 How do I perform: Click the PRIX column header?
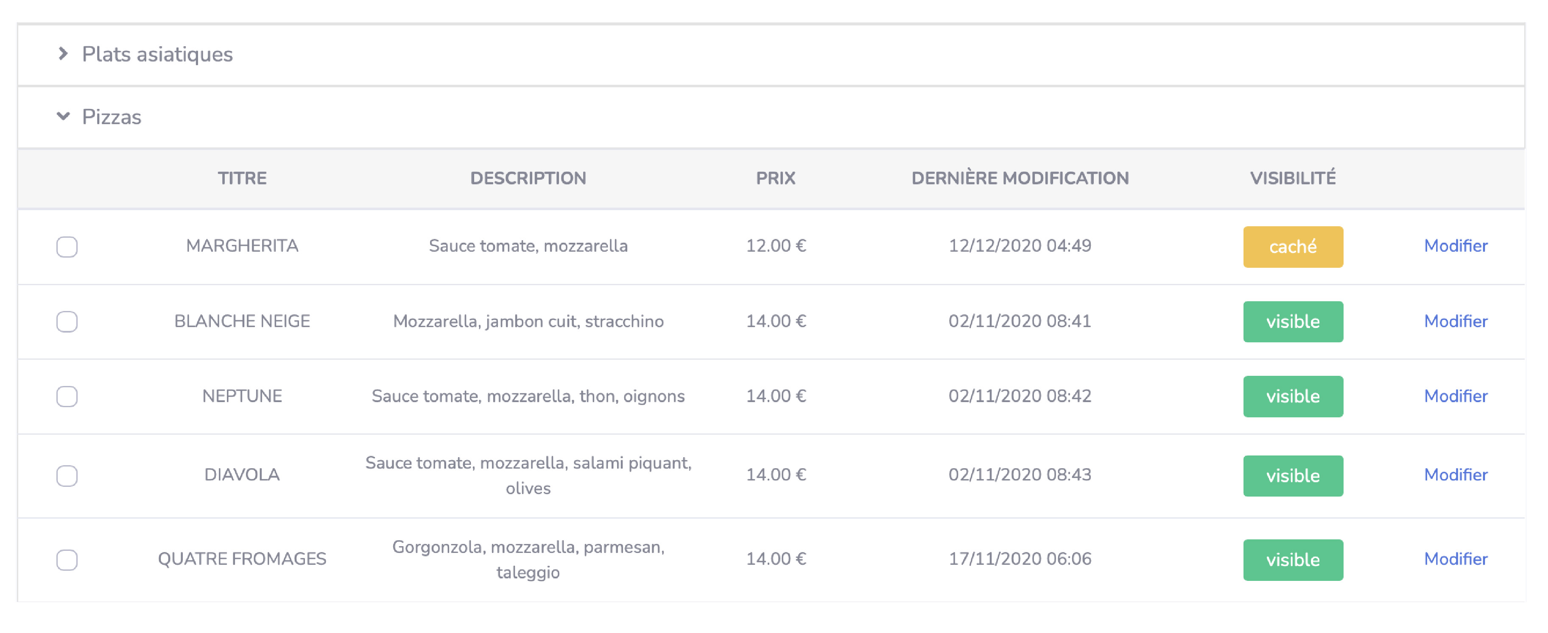[x=775, y=178]
